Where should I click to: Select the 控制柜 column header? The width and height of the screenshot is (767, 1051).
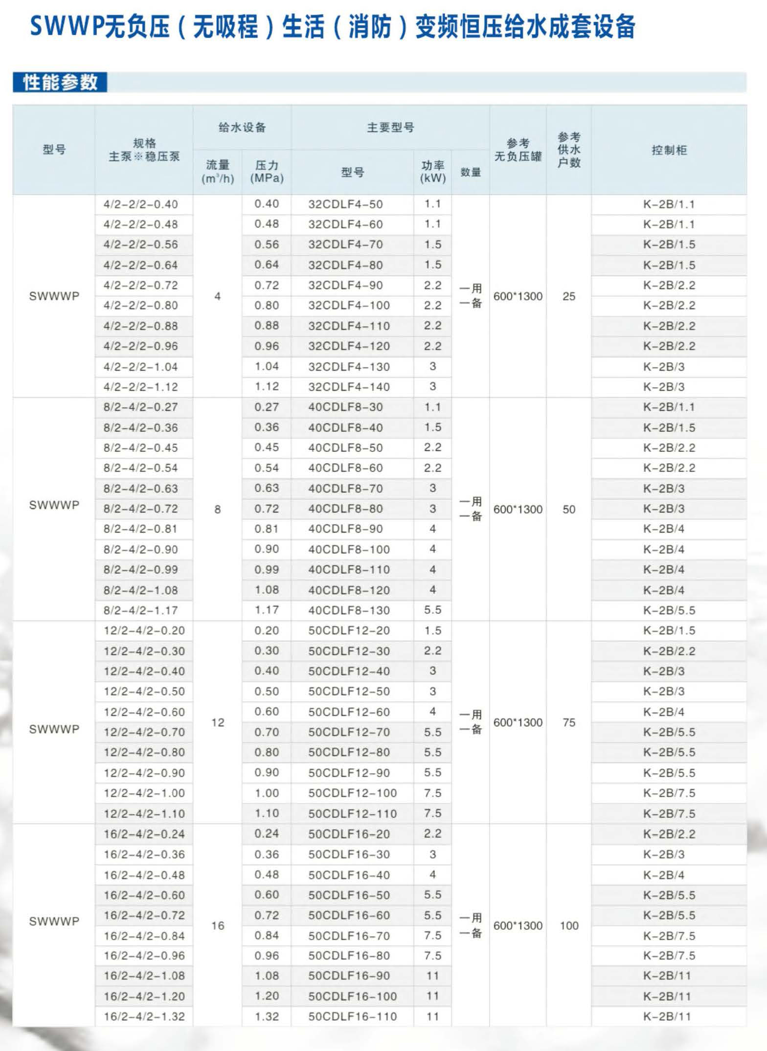pos(669,150)
